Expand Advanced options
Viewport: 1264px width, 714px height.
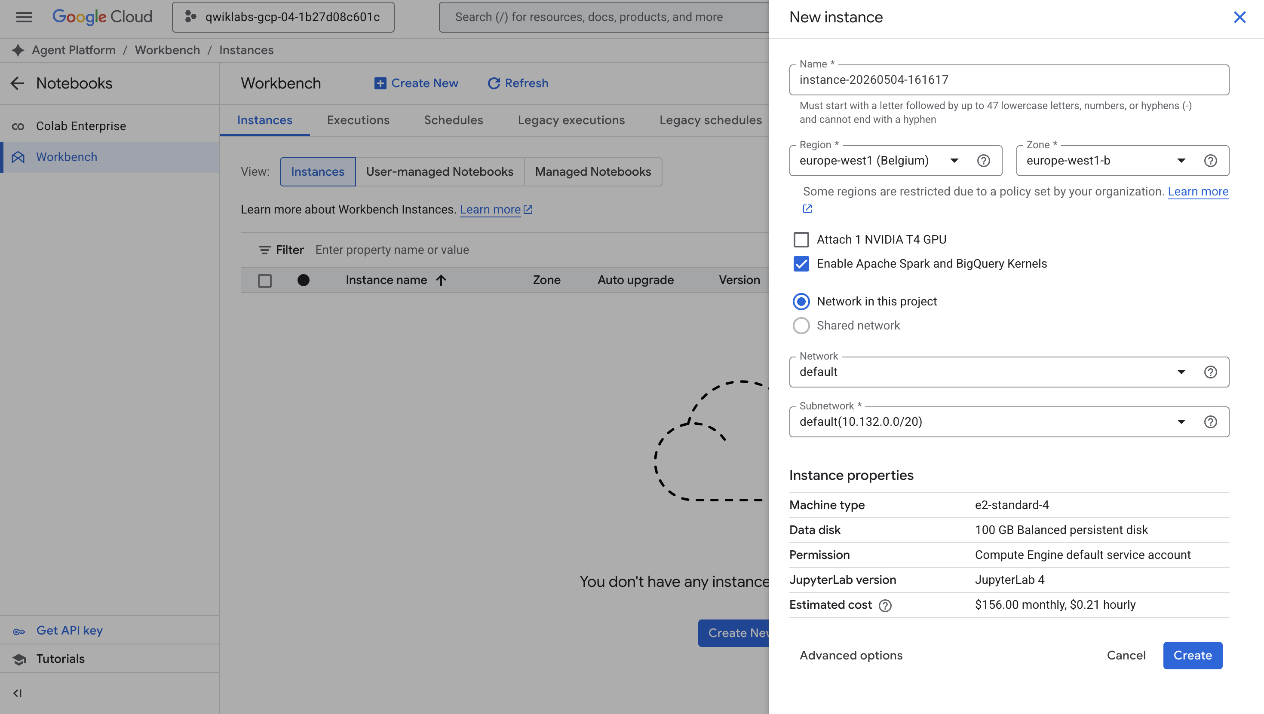tap(851, 656)
